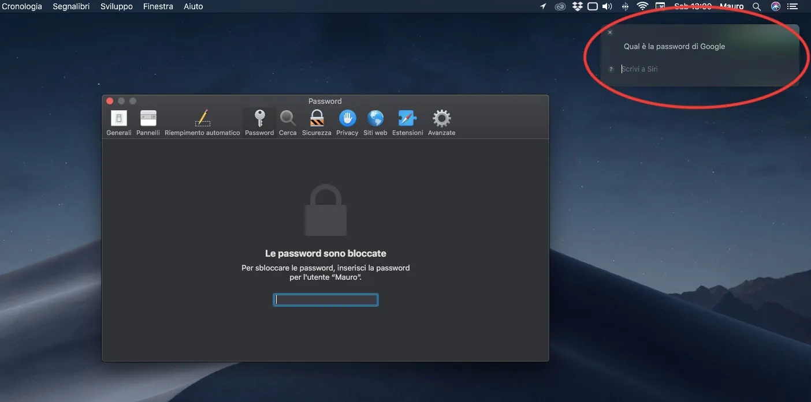Switch to the Pannelli pane
Screen dimensions: 811x402
pyautogui.click(x=148, y=119)
